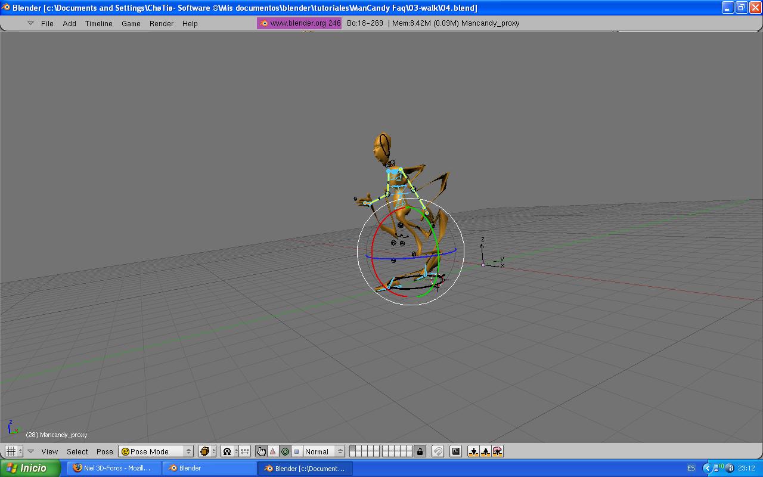The image size is (763, 477).
Task: Open the Add menu
Action: (70, 23)
